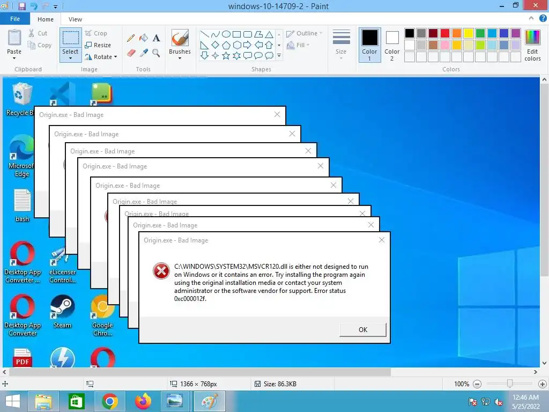Expand the Paste dropdown arrow
Screen dimensions: 549x412
point(14,58)
